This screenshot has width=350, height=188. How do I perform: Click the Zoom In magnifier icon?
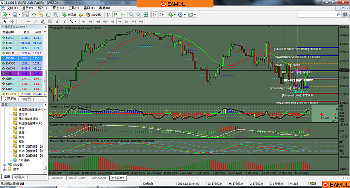point(131,15)
